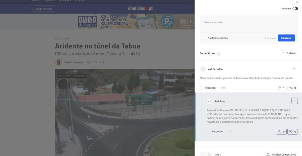Go to the next comments page arrow
Viewport: 302px width, 156px height.
[x=209, y=154]
